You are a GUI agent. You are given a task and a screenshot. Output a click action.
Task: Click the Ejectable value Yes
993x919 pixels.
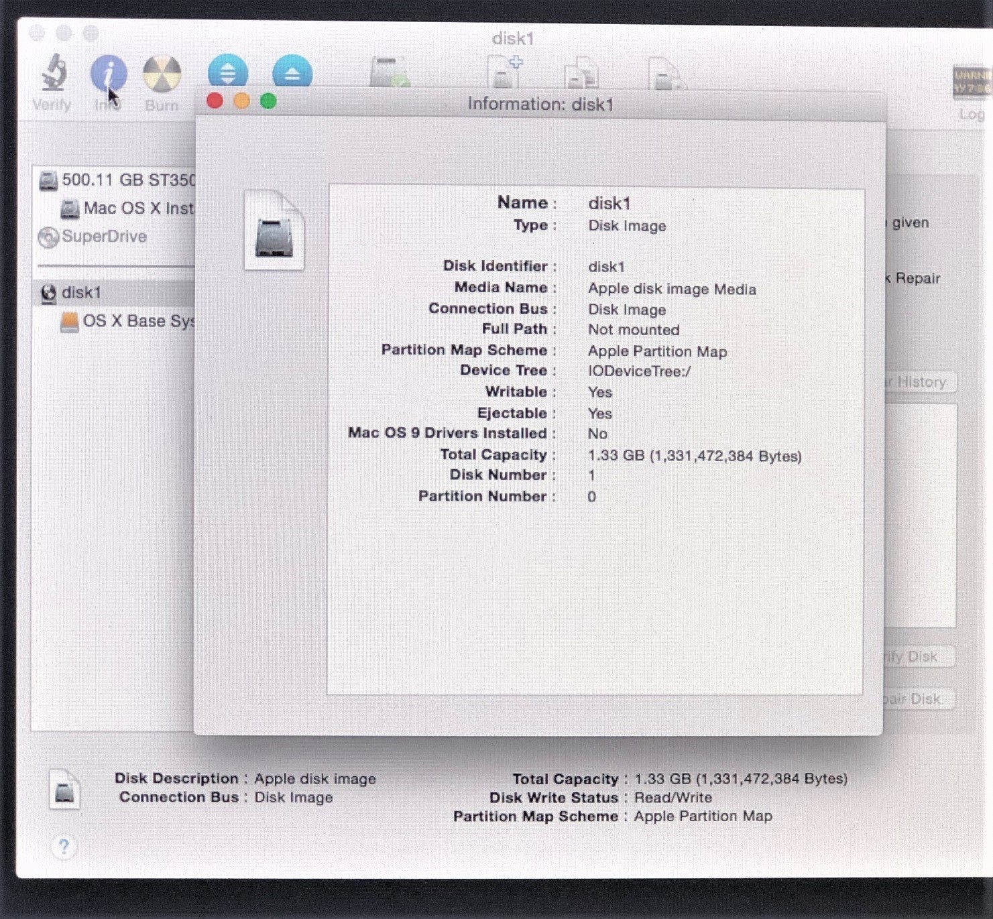point(599,414)
